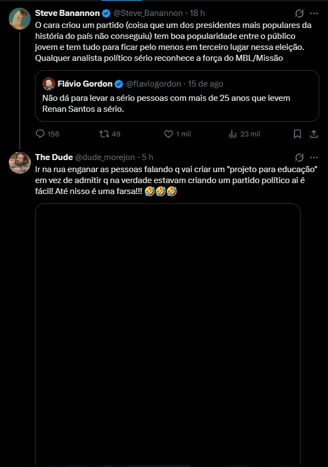Open the @flaviogordon handle in quoted post

click(x=154, y=84)
